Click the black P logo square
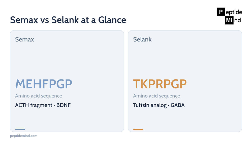 coord(221,12)
